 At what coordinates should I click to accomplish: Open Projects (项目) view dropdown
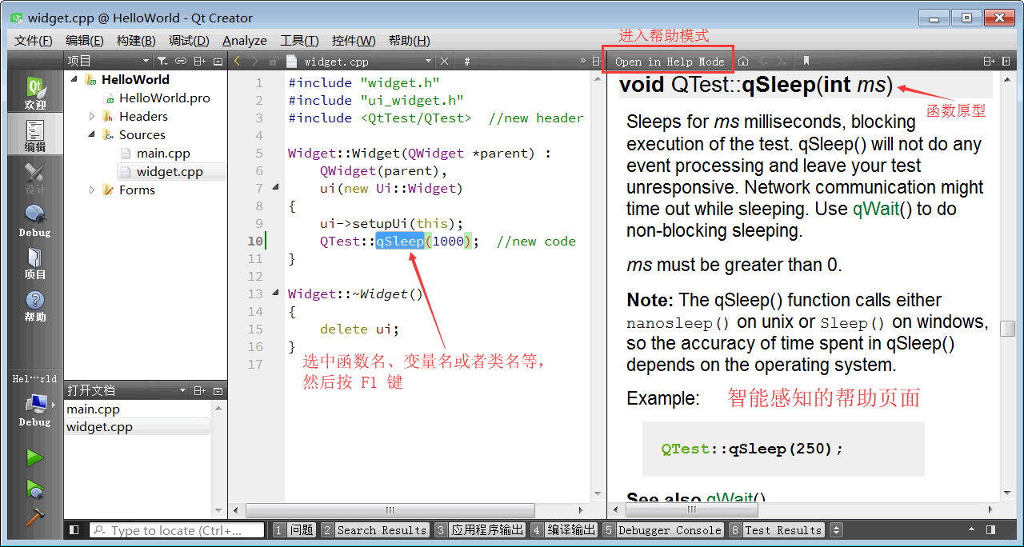(109, 61)
